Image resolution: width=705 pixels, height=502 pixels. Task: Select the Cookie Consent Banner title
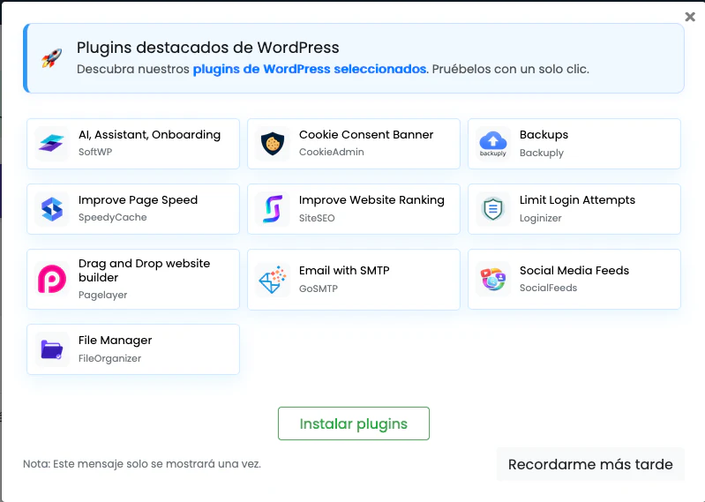[x=366, y=134]
